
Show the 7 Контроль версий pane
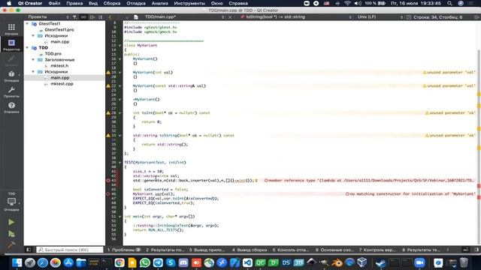click(377, 250)
